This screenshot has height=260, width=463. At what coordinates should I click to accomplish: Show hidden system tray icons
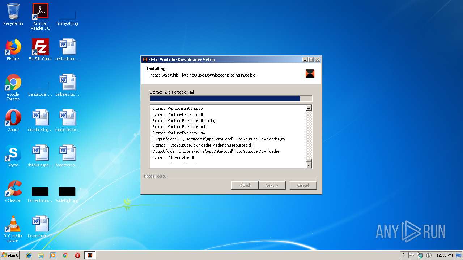[403, 255]
